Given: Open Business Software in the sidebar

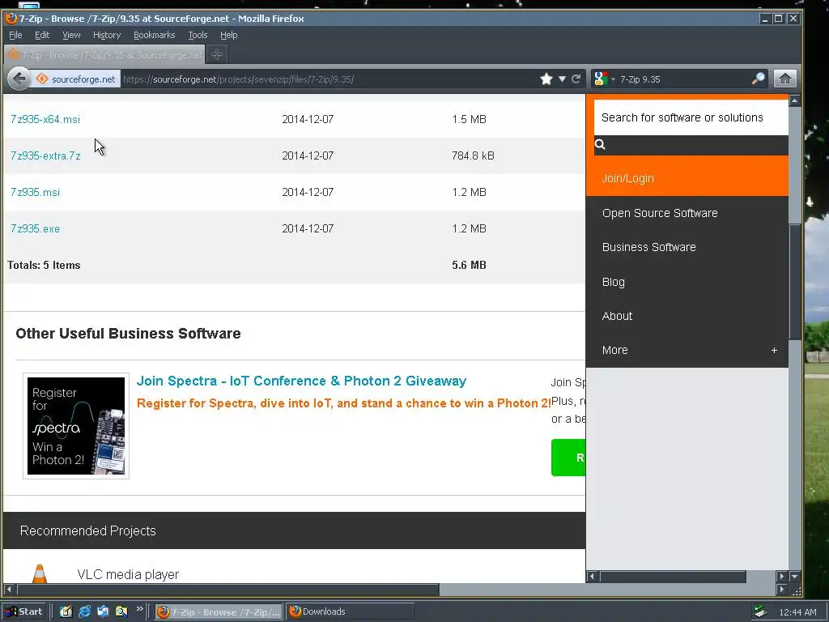Looking at the screenshot, I should [648, 247].
